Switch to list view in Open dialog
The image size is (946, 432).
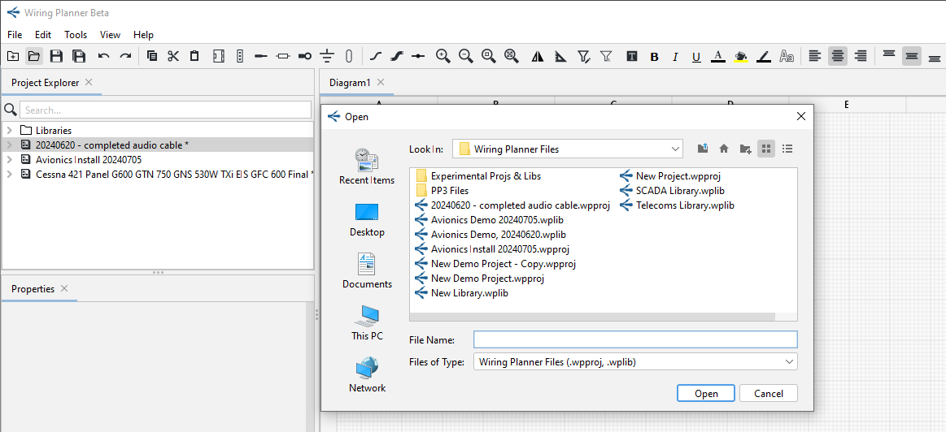tap(787, 149)
